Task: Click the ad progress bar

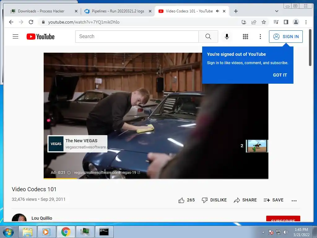Action: pos(156,178)
